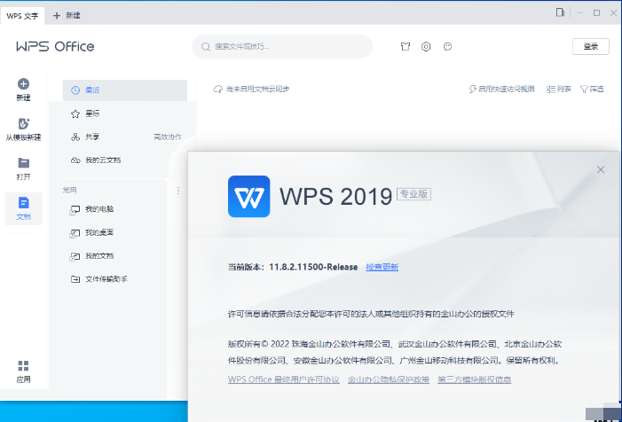Click the blue WPS logo in about dialog
Screen dimensions: 622x422
click(x=248, y=197)
